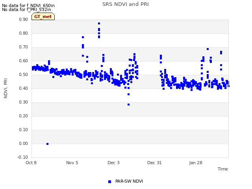Click the 0.30 y-axis tick label
Viewport: 252px width, 189px height.
(24, 102)
